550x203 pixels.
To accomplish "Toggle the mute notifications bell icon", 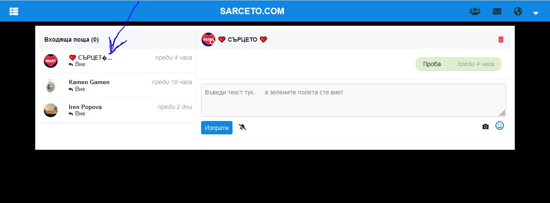I will [x=242, y=127].
